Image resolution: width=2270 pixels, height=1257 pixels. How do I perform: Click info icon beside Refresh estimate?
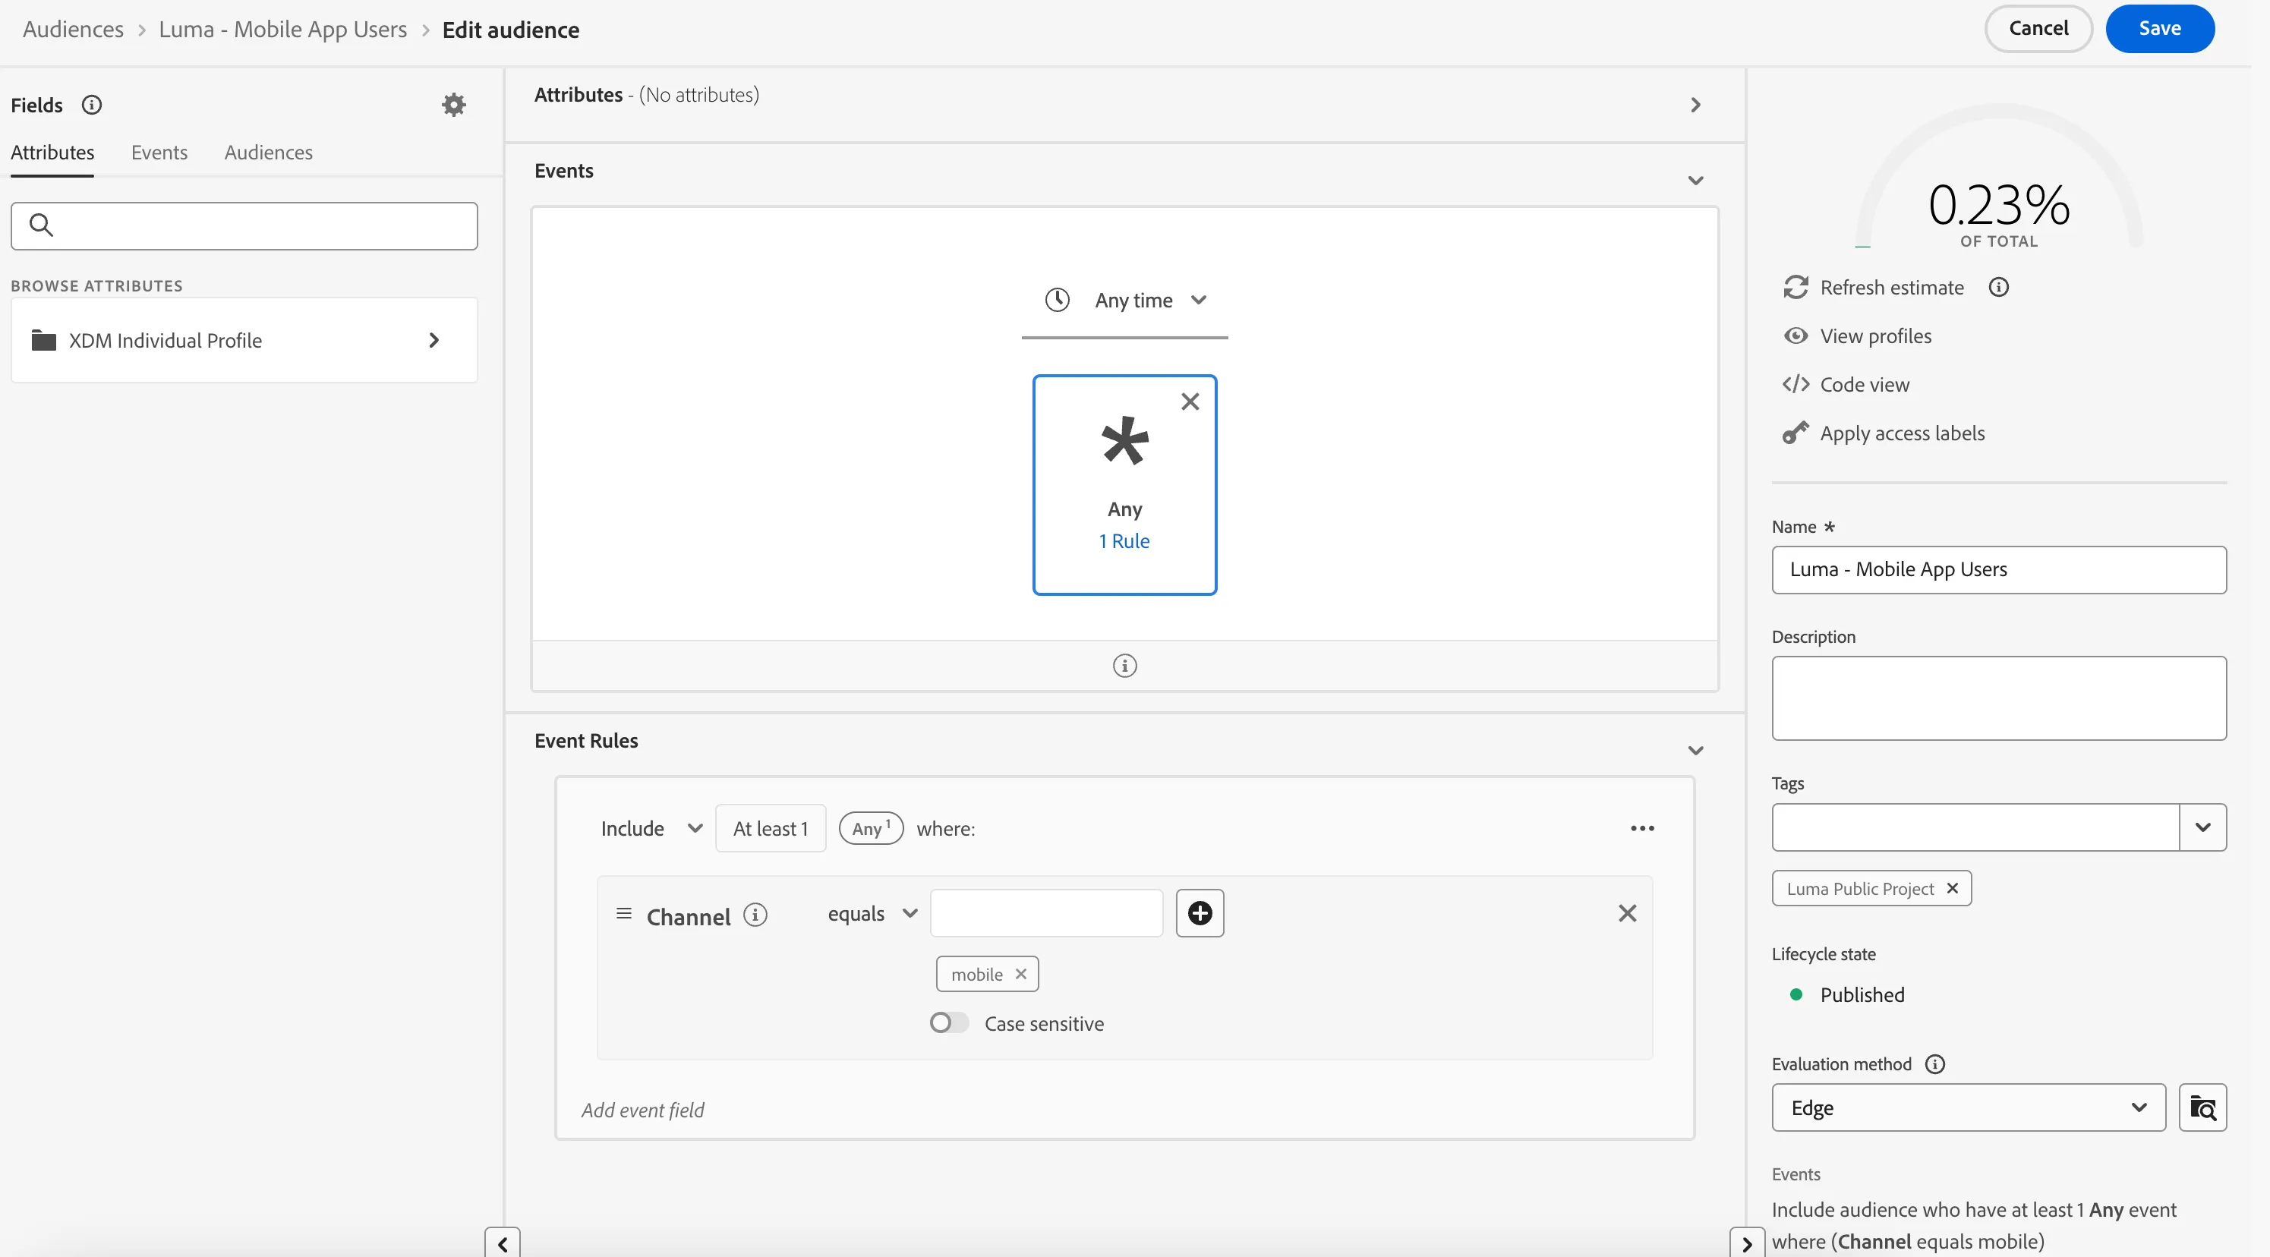tap(1998, 287)
